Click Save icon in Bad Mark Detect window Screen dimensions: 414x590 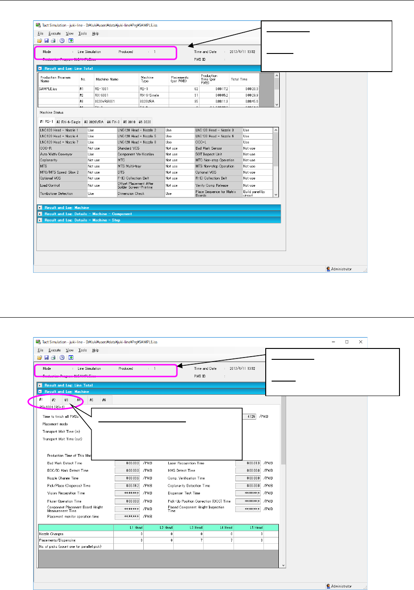point(46,357)
